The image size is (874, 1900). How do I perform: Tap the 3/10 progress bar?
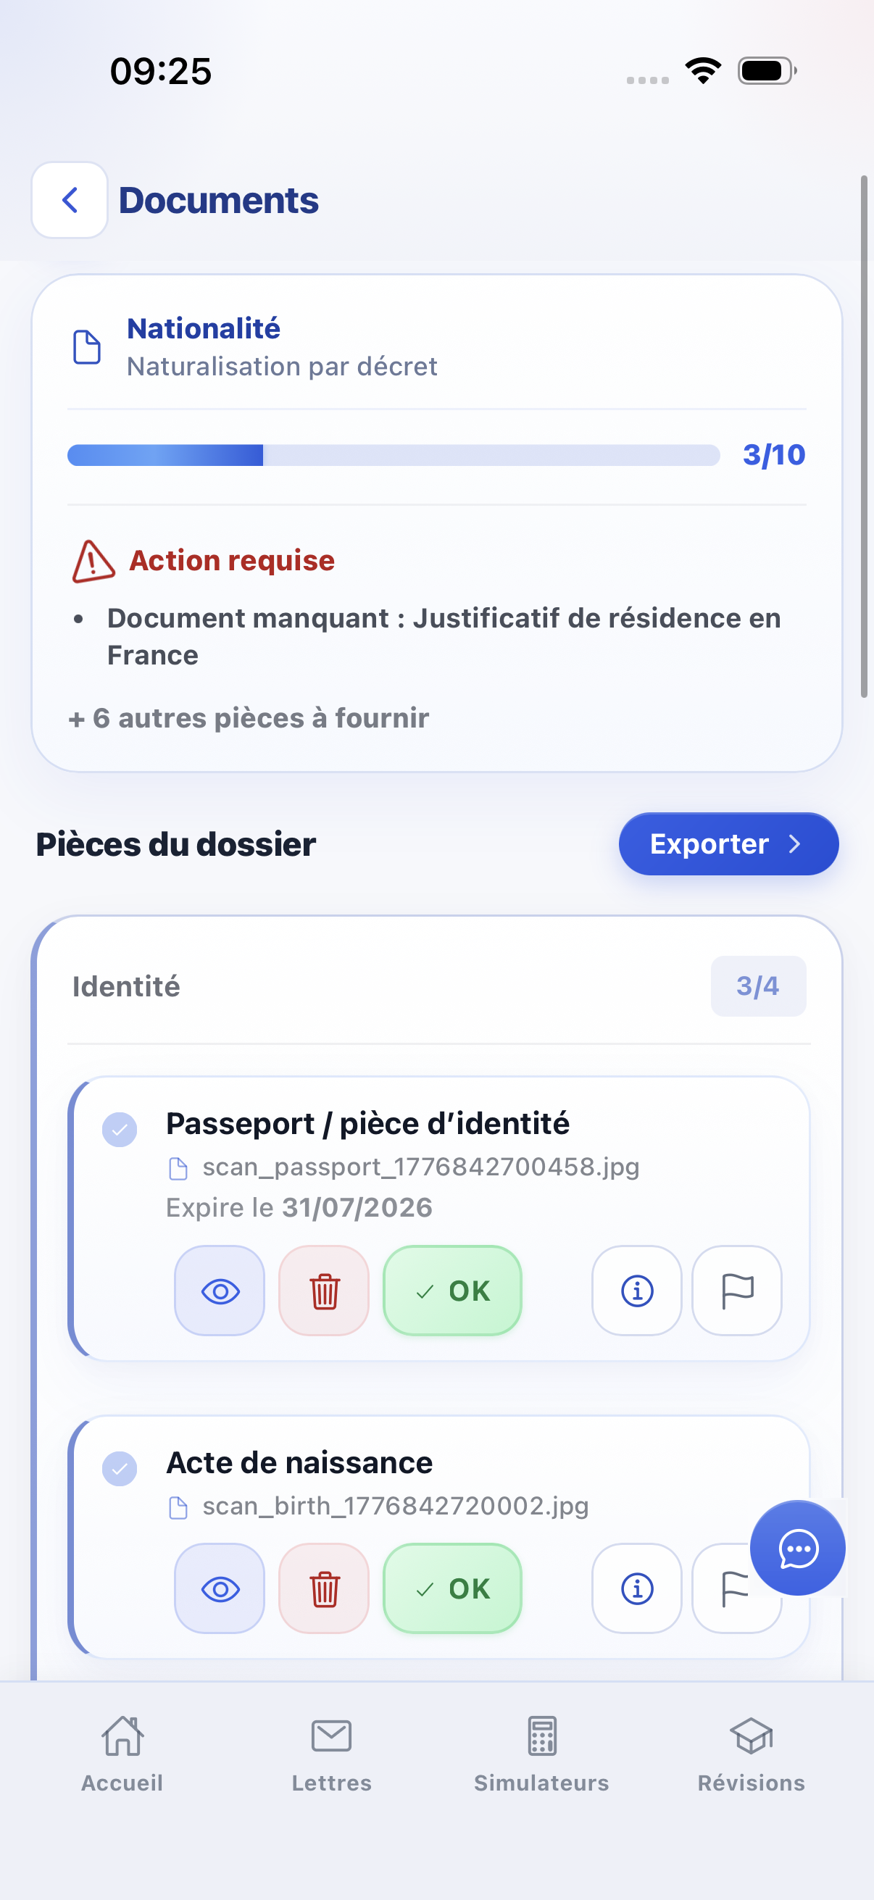point(393,455)
